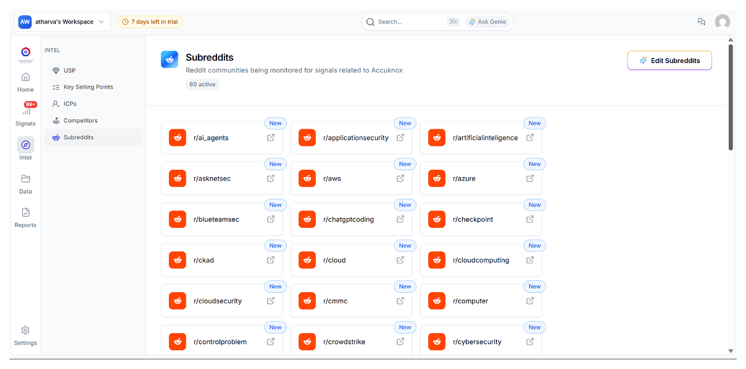
Task: Open external link for r/asknetsec
Action: click(x=271, y=178)
